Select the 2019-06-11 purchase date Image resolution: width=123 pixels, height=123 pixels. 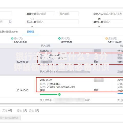(x=46, y=51)
